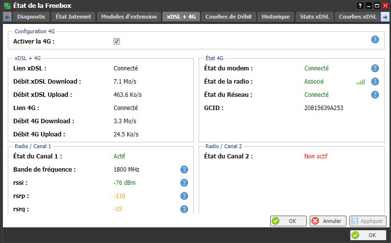Image resolution: width=391 pixels, height=243 pixels.
Task: Maximize the État de la Freebox window
Action: point(377,5)
